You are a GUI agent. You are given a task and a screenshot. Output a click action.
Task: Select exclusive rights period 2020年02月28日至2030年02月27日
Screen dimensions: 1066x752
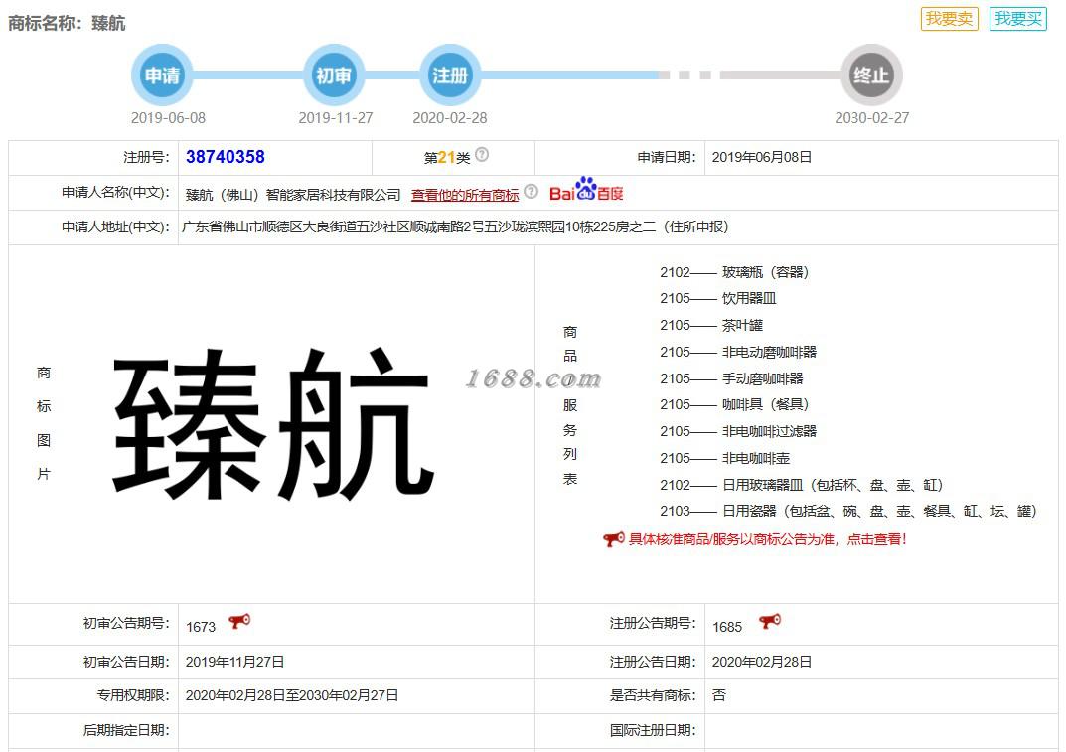[x=292, y=696]
